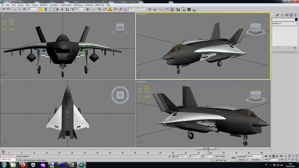Activate the Unlink Selection tool
The height and width of the screenshot is (168, 299).
(20, 9)
